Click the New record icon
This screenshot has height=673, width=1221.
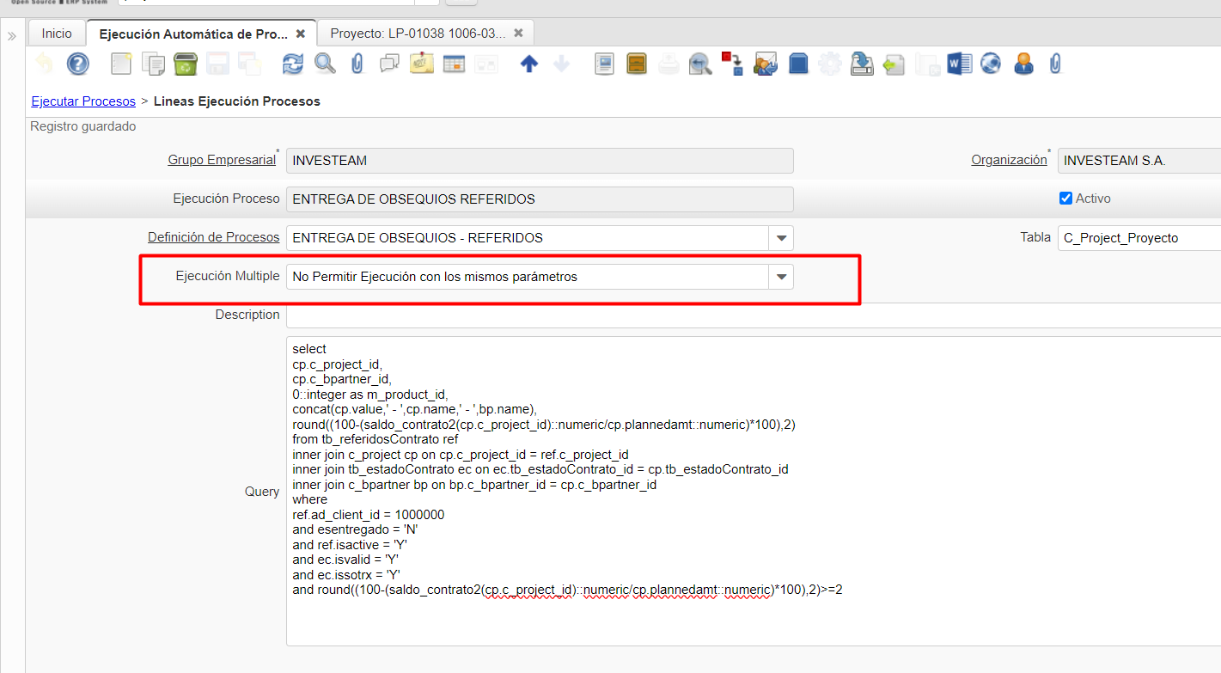coord(122,64)
